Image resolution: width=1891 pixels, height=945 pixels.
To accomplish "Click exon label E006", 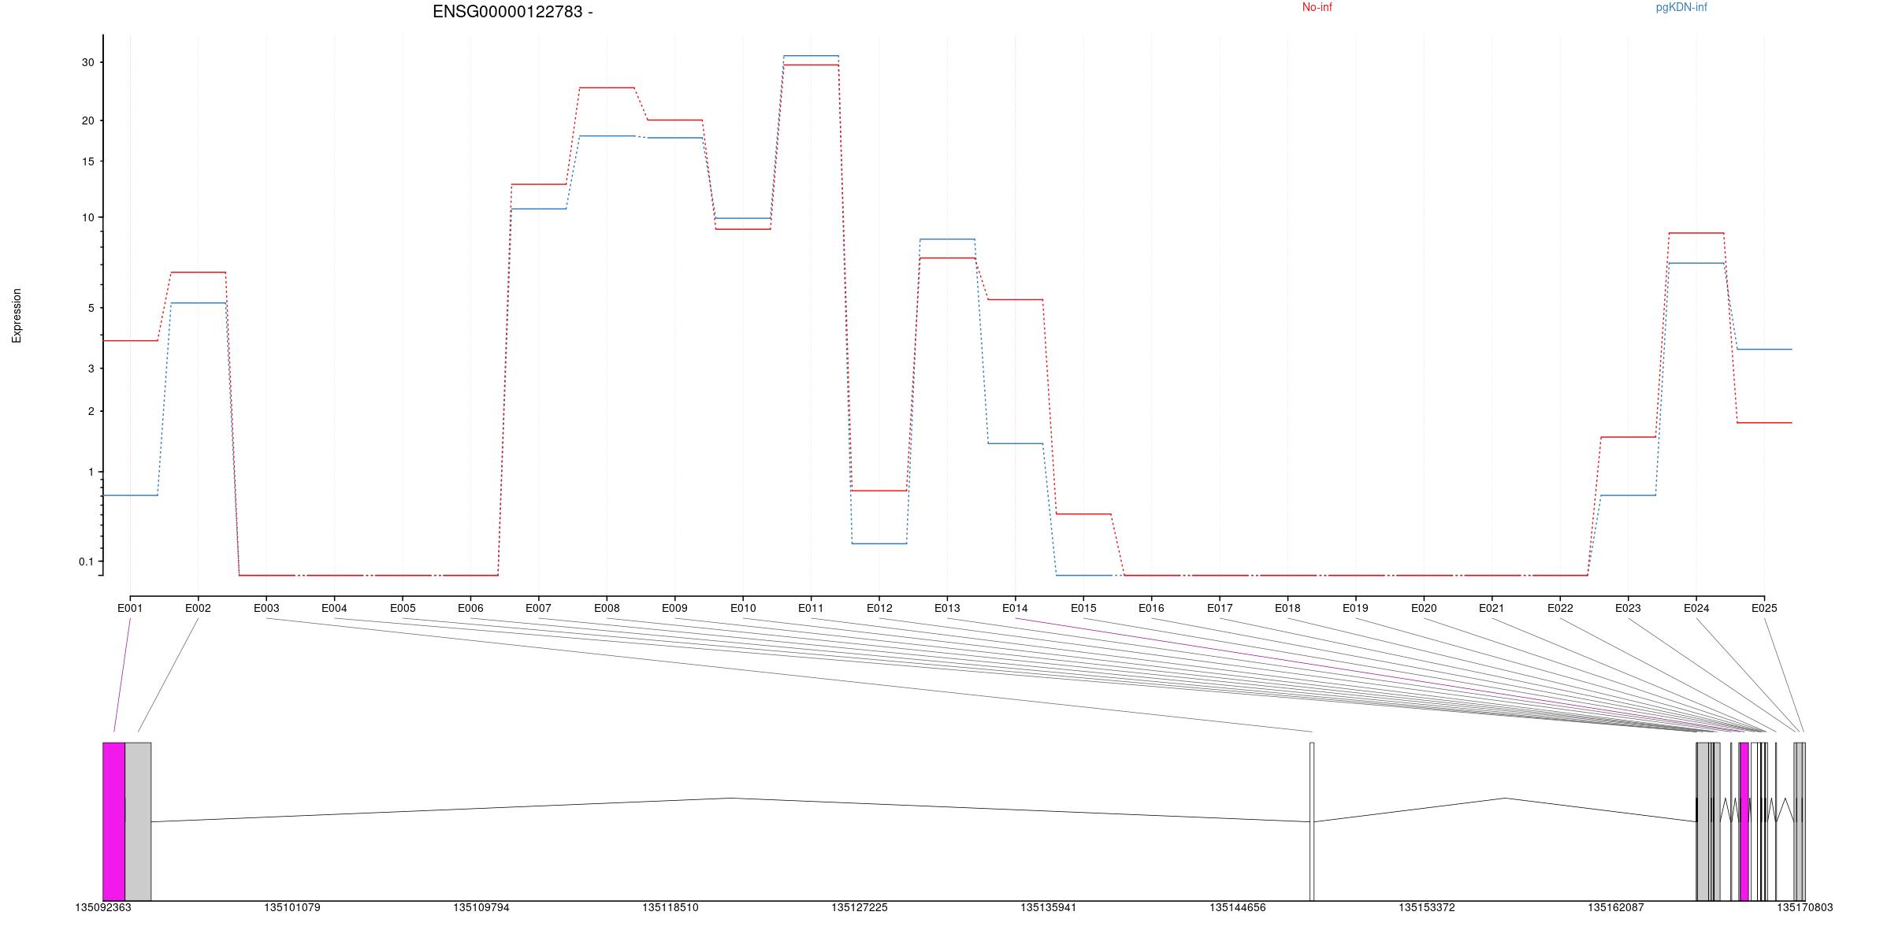I will 470,608.
